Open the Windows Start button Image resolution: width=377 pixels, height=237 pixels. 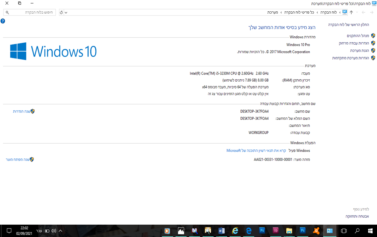370,231
